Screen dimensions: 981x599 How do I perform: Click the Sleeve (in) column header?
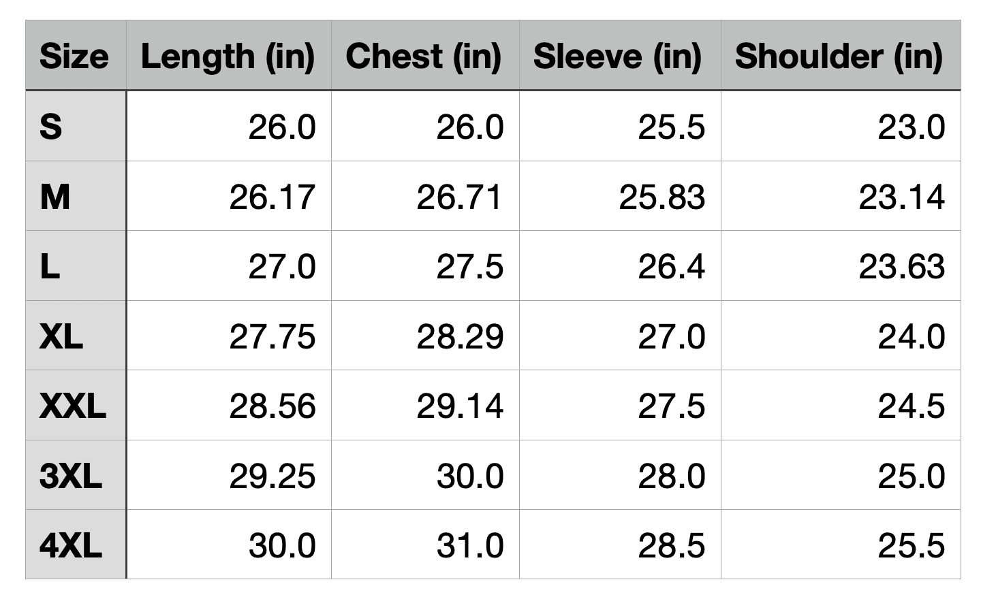(619, 56)
